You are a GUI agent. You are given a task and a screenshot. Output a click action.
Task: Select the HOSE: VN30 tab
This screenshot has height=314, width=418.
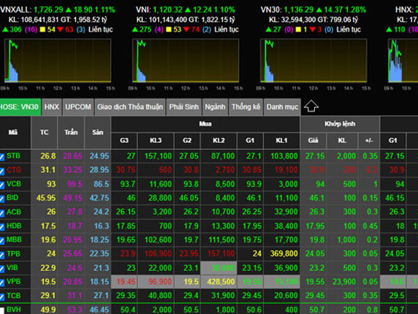20,107
